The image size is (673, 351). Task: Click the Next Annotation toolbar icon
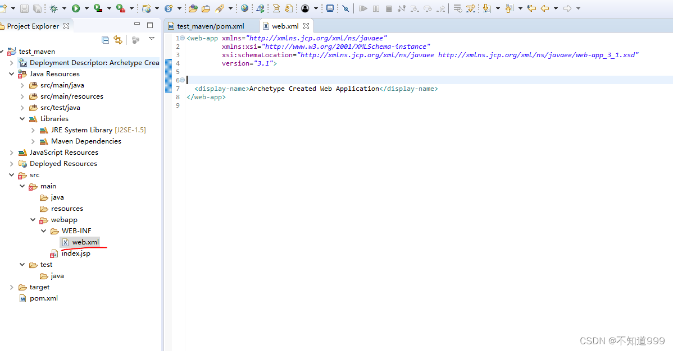[x=486, y=8]
